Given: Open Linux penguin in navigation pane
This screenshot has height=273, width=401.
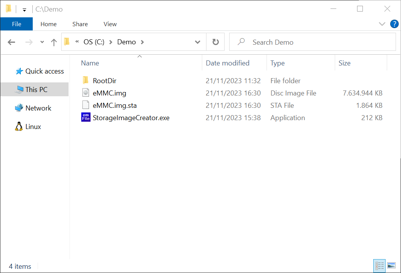Looking at the screenshot, I should (x=19, y=127).
